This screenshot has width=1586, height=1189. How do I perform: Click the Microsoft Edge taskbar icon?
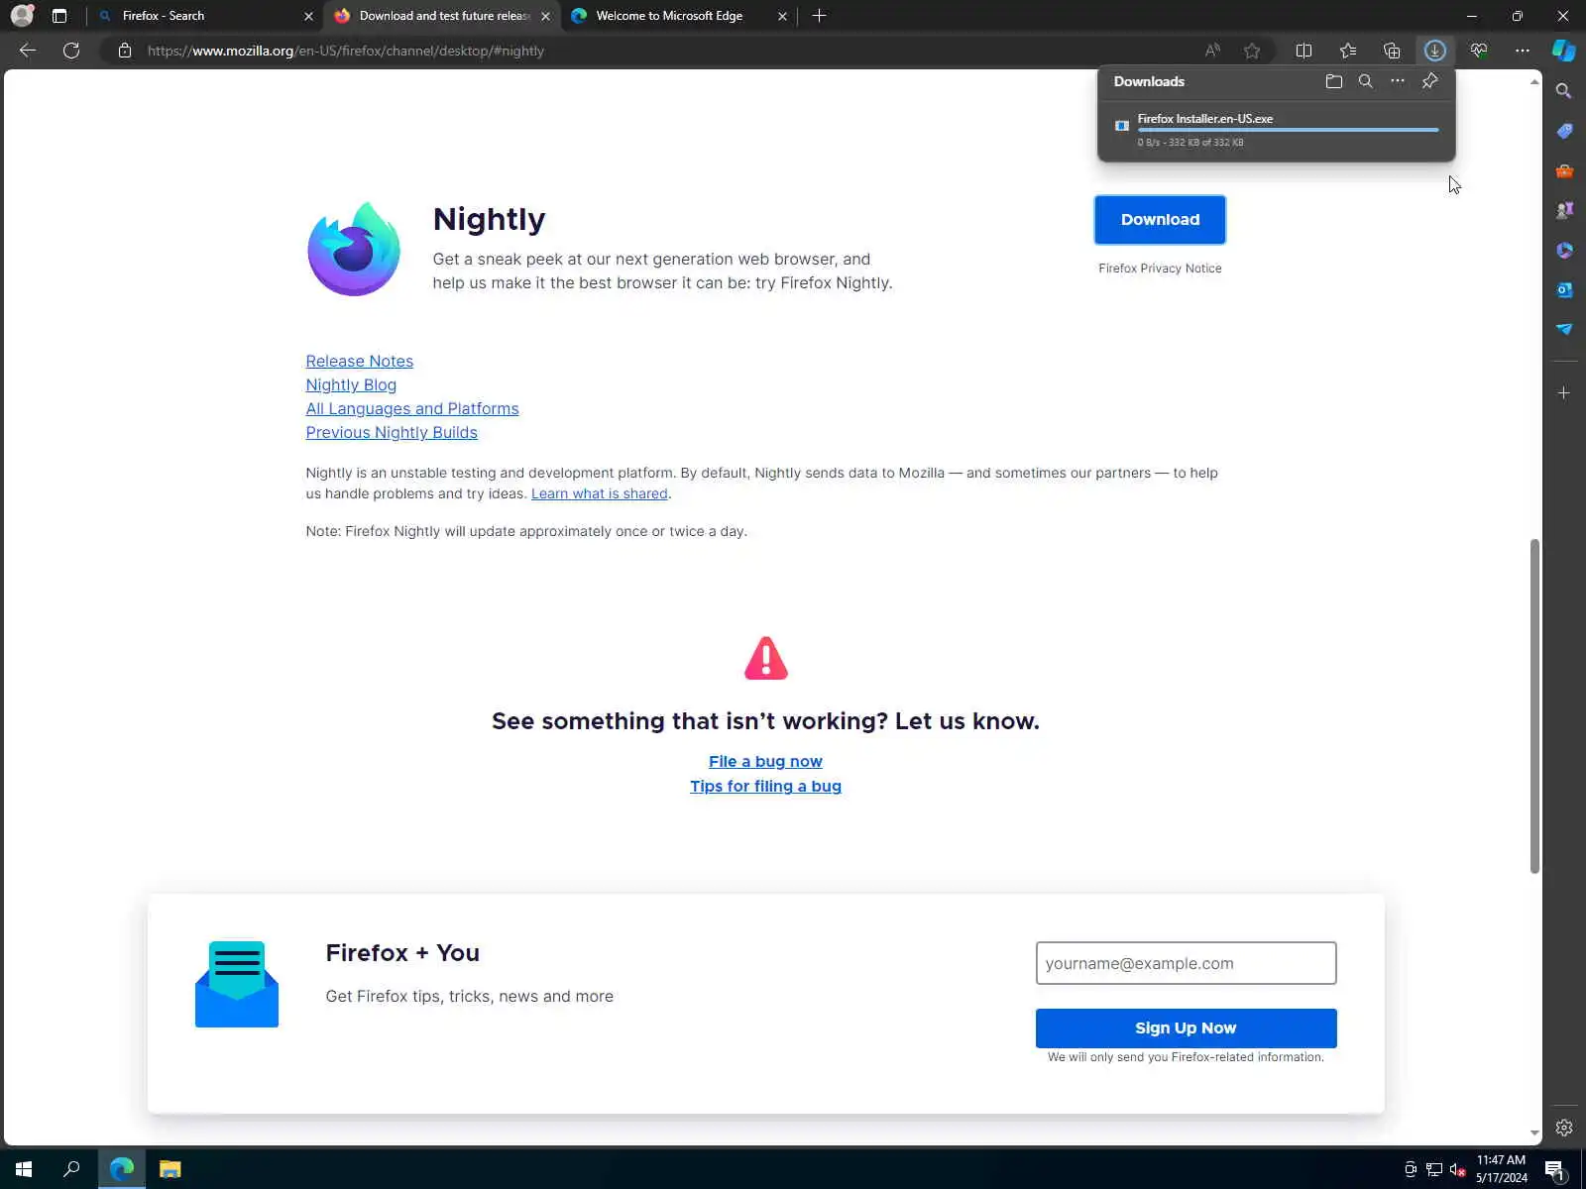click(122, 1169)
